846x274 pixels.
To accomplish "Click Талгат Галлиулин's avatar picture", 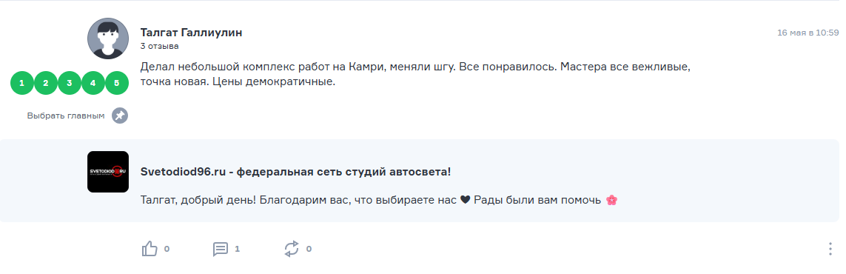I will [x=108, y=39].
